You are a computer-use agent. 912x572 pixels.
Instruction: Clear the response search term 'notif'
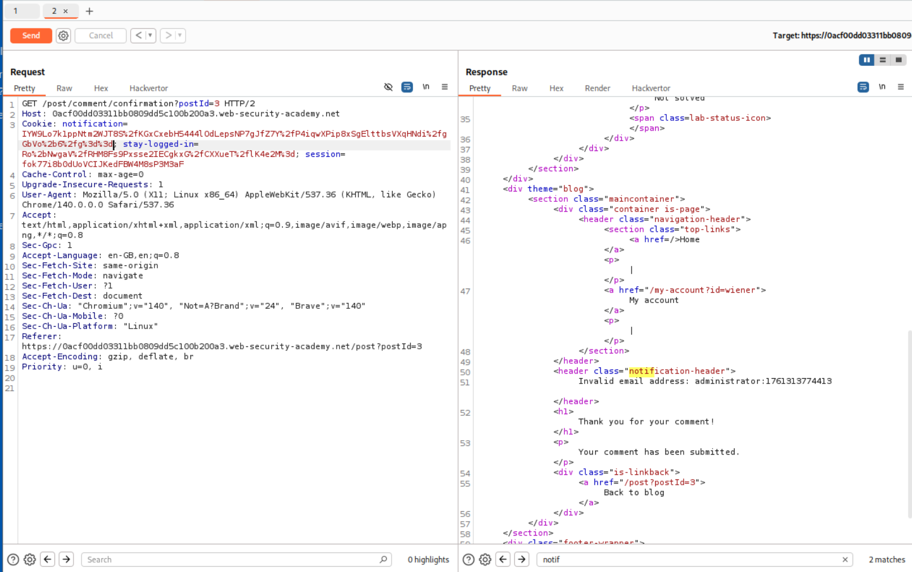(845, 560)
